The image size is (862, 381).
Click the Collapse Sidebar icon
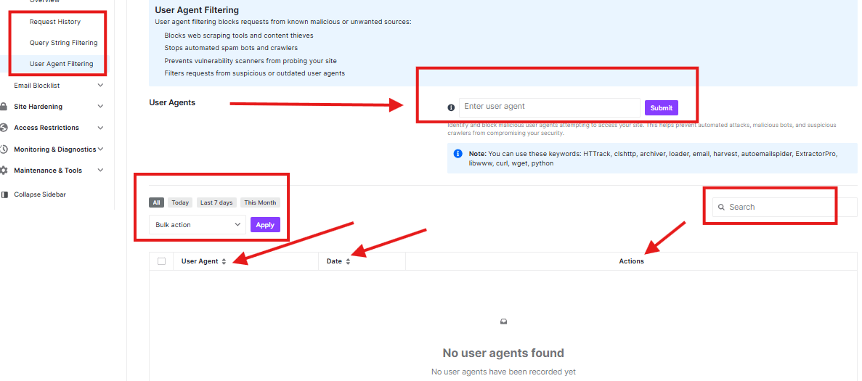coord(4,194)
